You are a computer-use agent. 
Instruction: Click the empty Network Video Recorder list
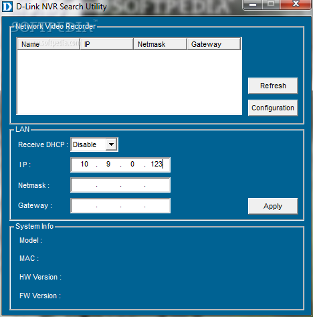pos(129,82)
